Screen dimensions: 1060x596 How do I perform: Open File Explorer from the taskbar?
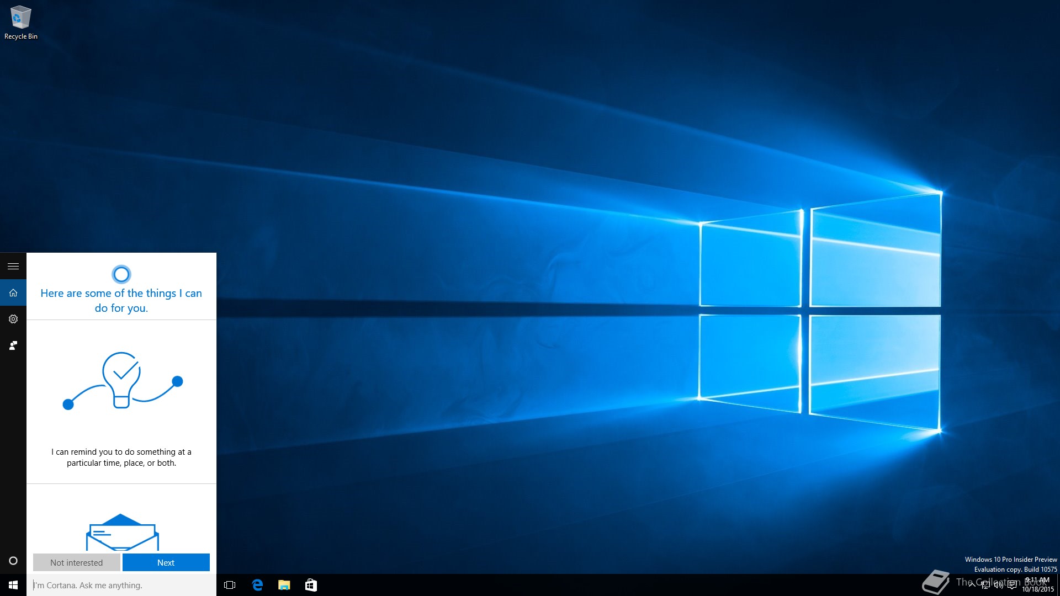[x=284, y=585]
